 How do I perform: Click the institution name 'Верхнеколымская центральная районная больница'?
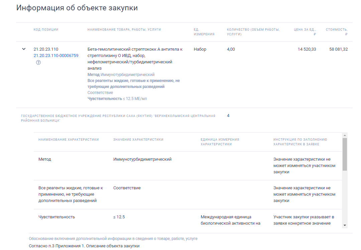point(118,118)
